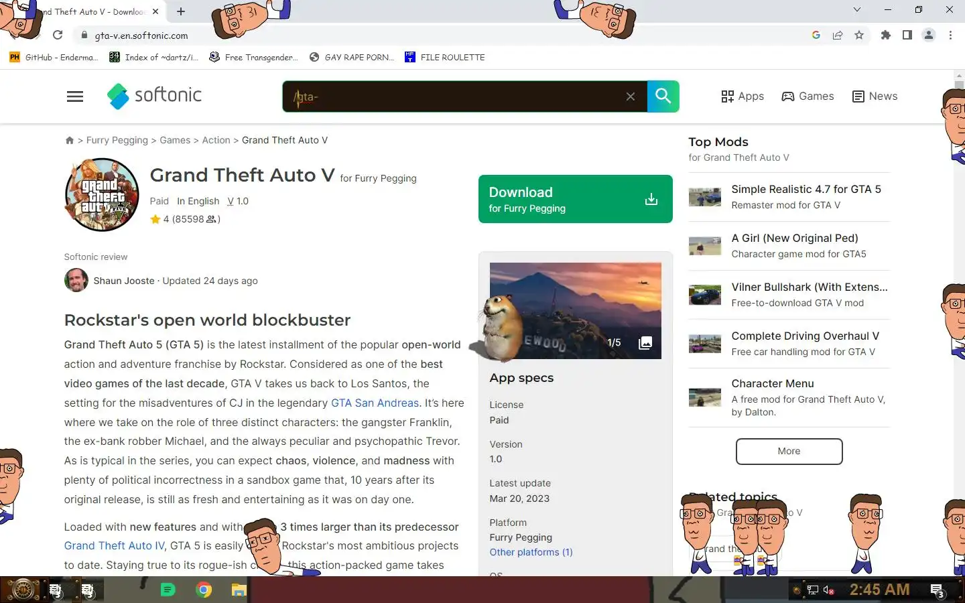The height and width of the screenshot is (603, 965).
Task: Click the More button under Top Mods
Action: 789,451
